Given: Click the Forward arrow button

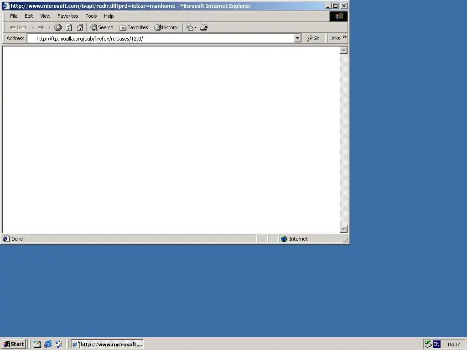Looking at the screenshot, I should click(x=41, y=27).
